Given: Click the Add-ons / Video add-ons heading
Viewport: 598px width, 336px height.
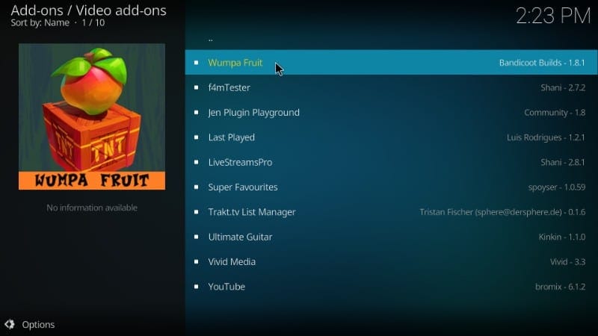Looking at the screenshot, I should click(x=88, y=10).
